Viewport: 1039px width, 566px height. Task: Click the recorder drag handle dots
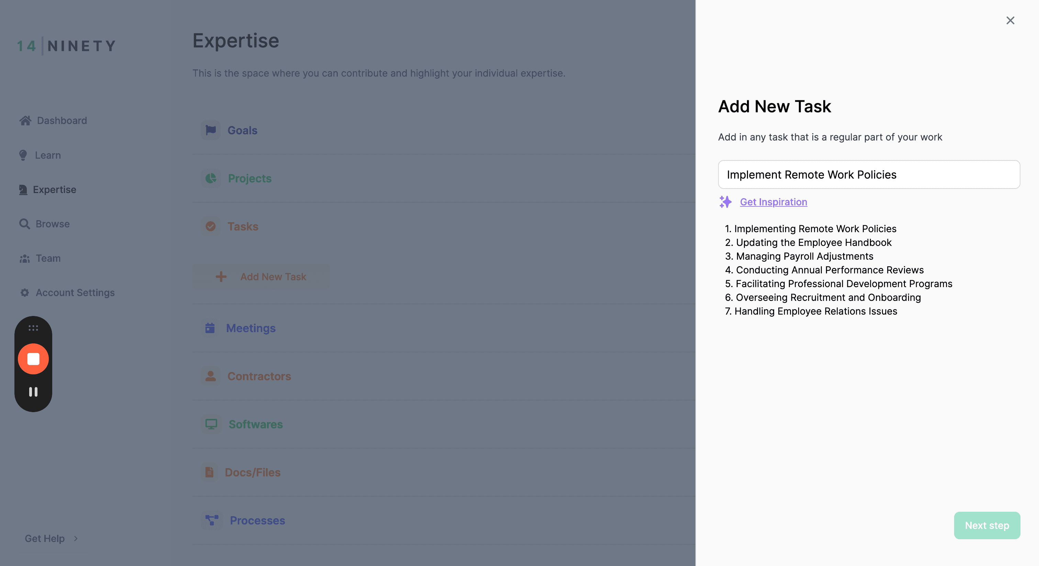pyautogui.click(x=33, y=328)
